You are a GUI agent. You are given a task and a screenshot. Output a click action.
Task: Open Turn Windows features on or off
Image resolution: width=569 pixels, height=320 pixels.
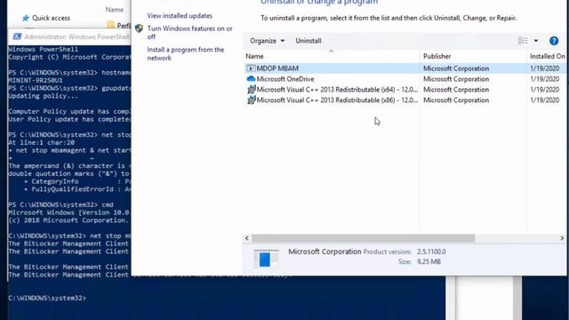coord(189,32)
